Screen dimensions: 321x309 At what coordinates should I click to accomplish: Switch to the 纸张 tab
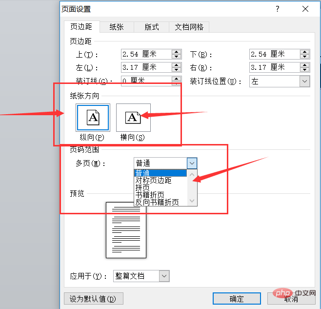pos(117,27)
